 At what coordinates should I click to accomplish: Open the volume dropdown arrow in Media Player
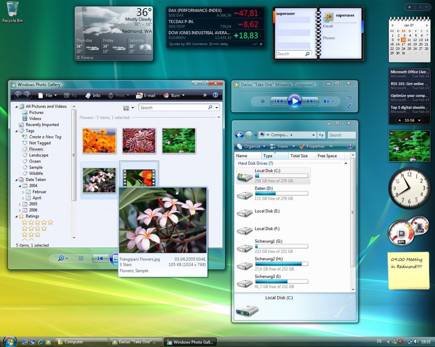click(333, 101)
